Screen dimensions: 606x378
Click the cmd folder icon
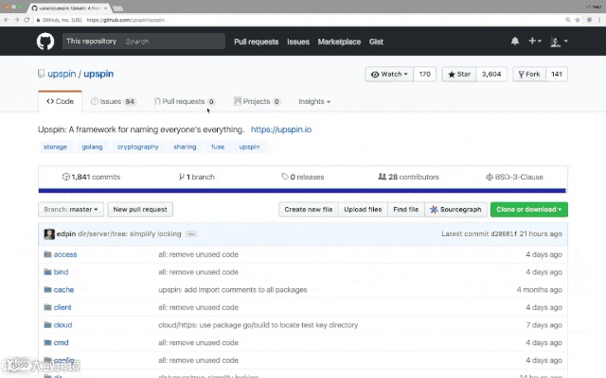[47, 342]
